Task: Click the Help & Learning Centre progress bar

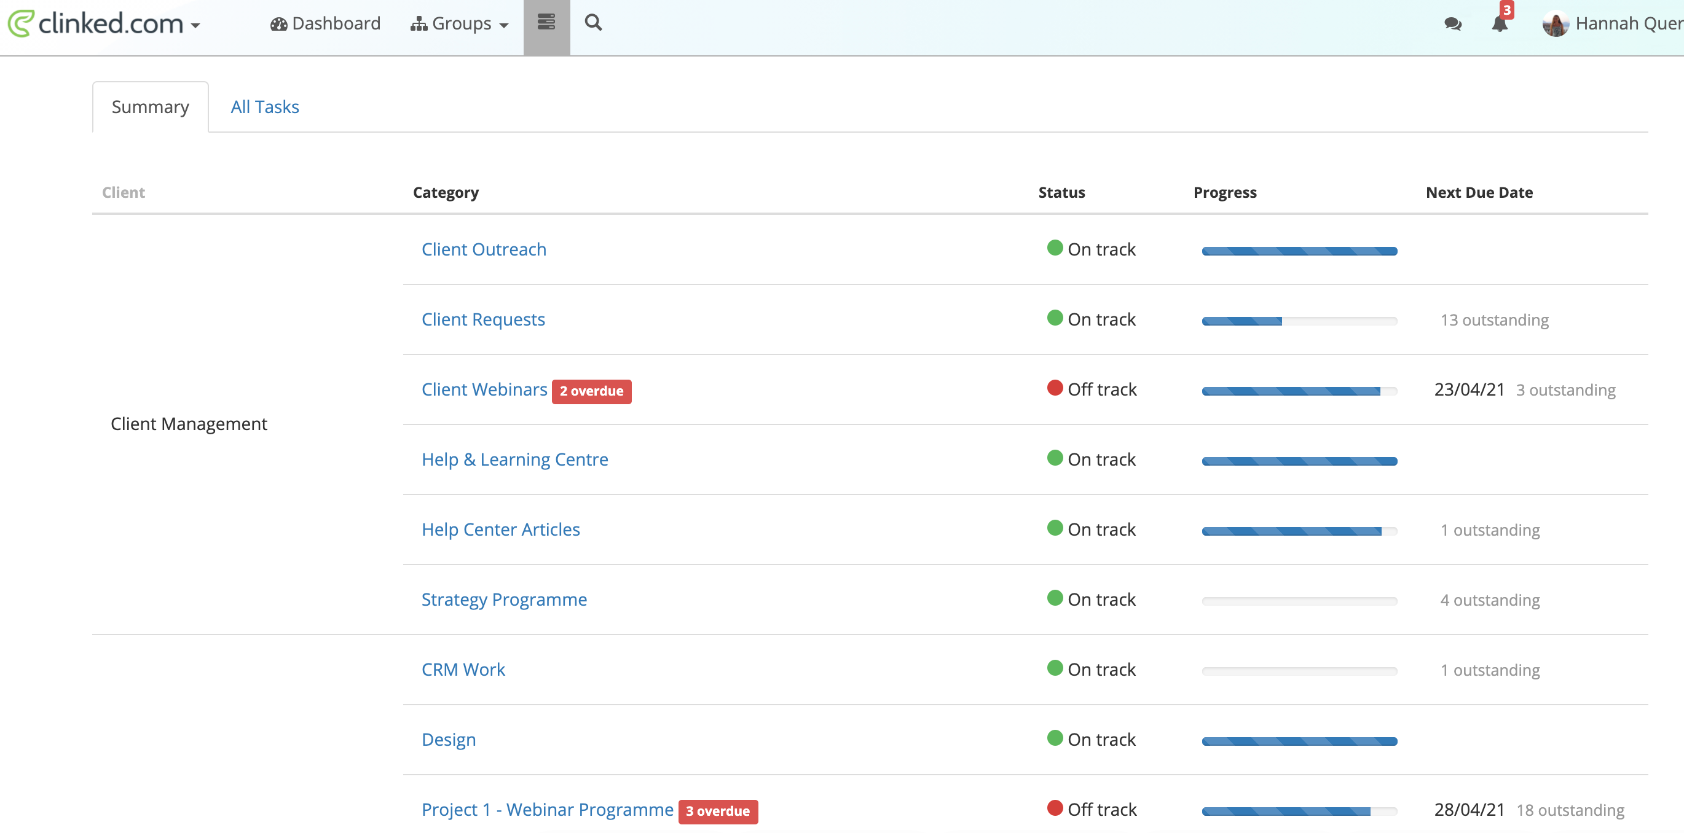Action: point(1299,461)
